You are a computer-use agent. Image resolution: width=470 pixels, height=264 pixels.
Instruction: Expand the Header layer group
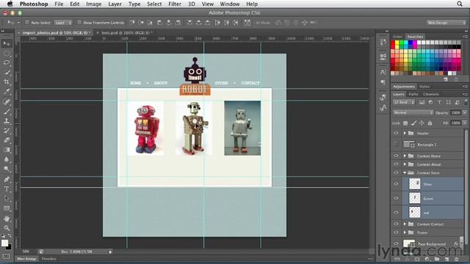[405, 133]
